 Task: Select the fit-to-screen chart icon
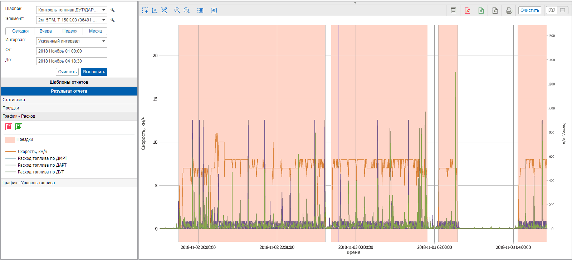[164, 10]
